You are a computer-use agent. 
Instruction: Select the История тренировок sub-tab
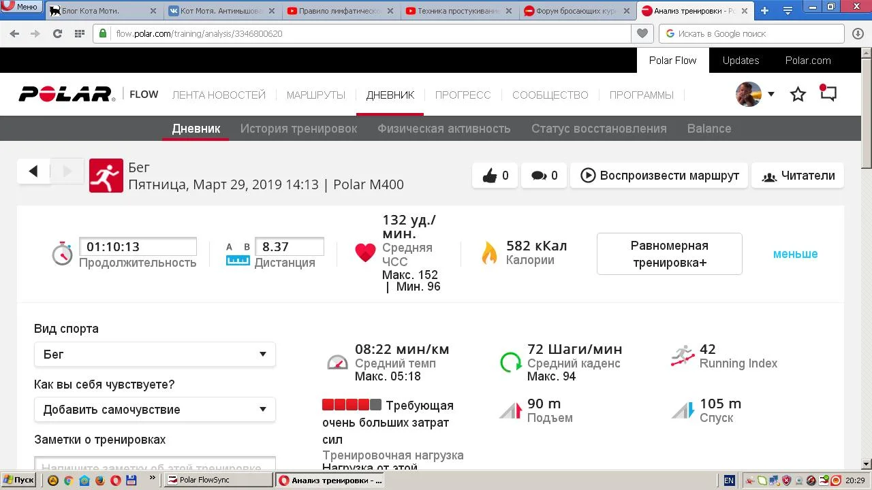[x=298, y=129]
